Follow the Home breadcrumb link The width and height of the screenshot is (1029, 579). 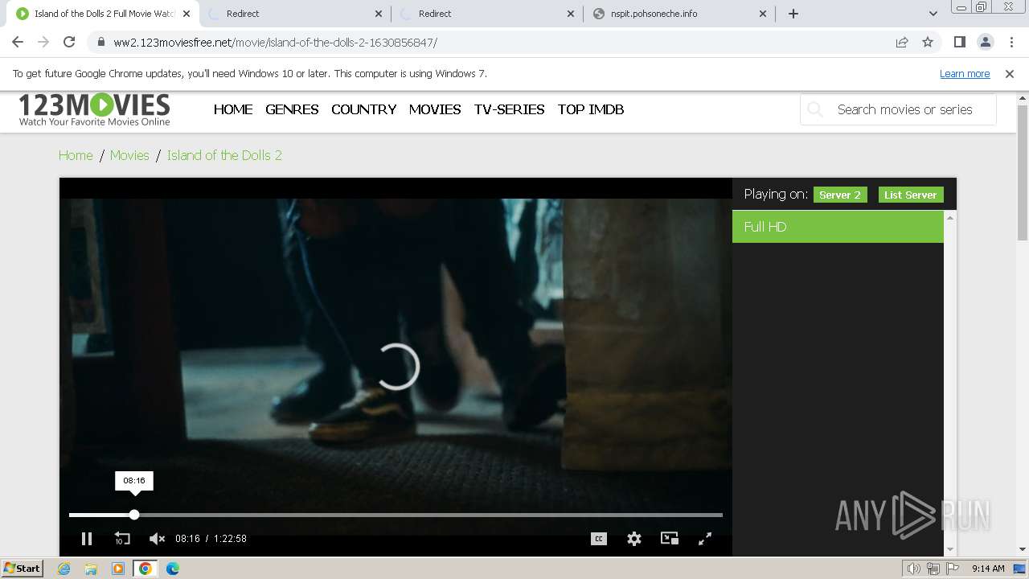tap(76, 155)
